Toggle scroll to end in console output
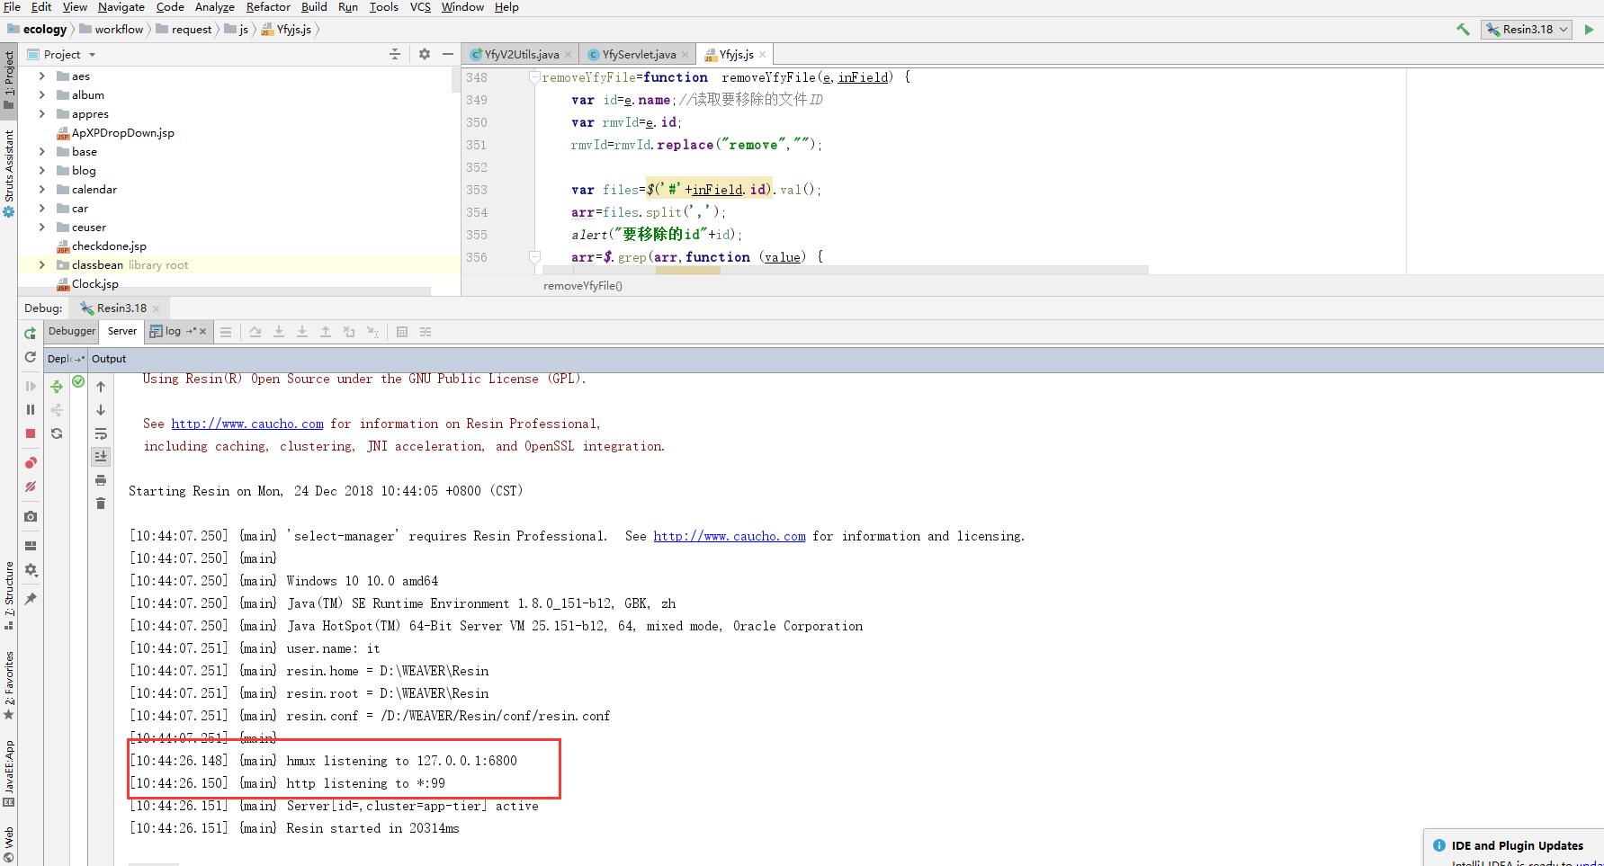The width and height of the screenshot is (1604, 866). point(101,456)
